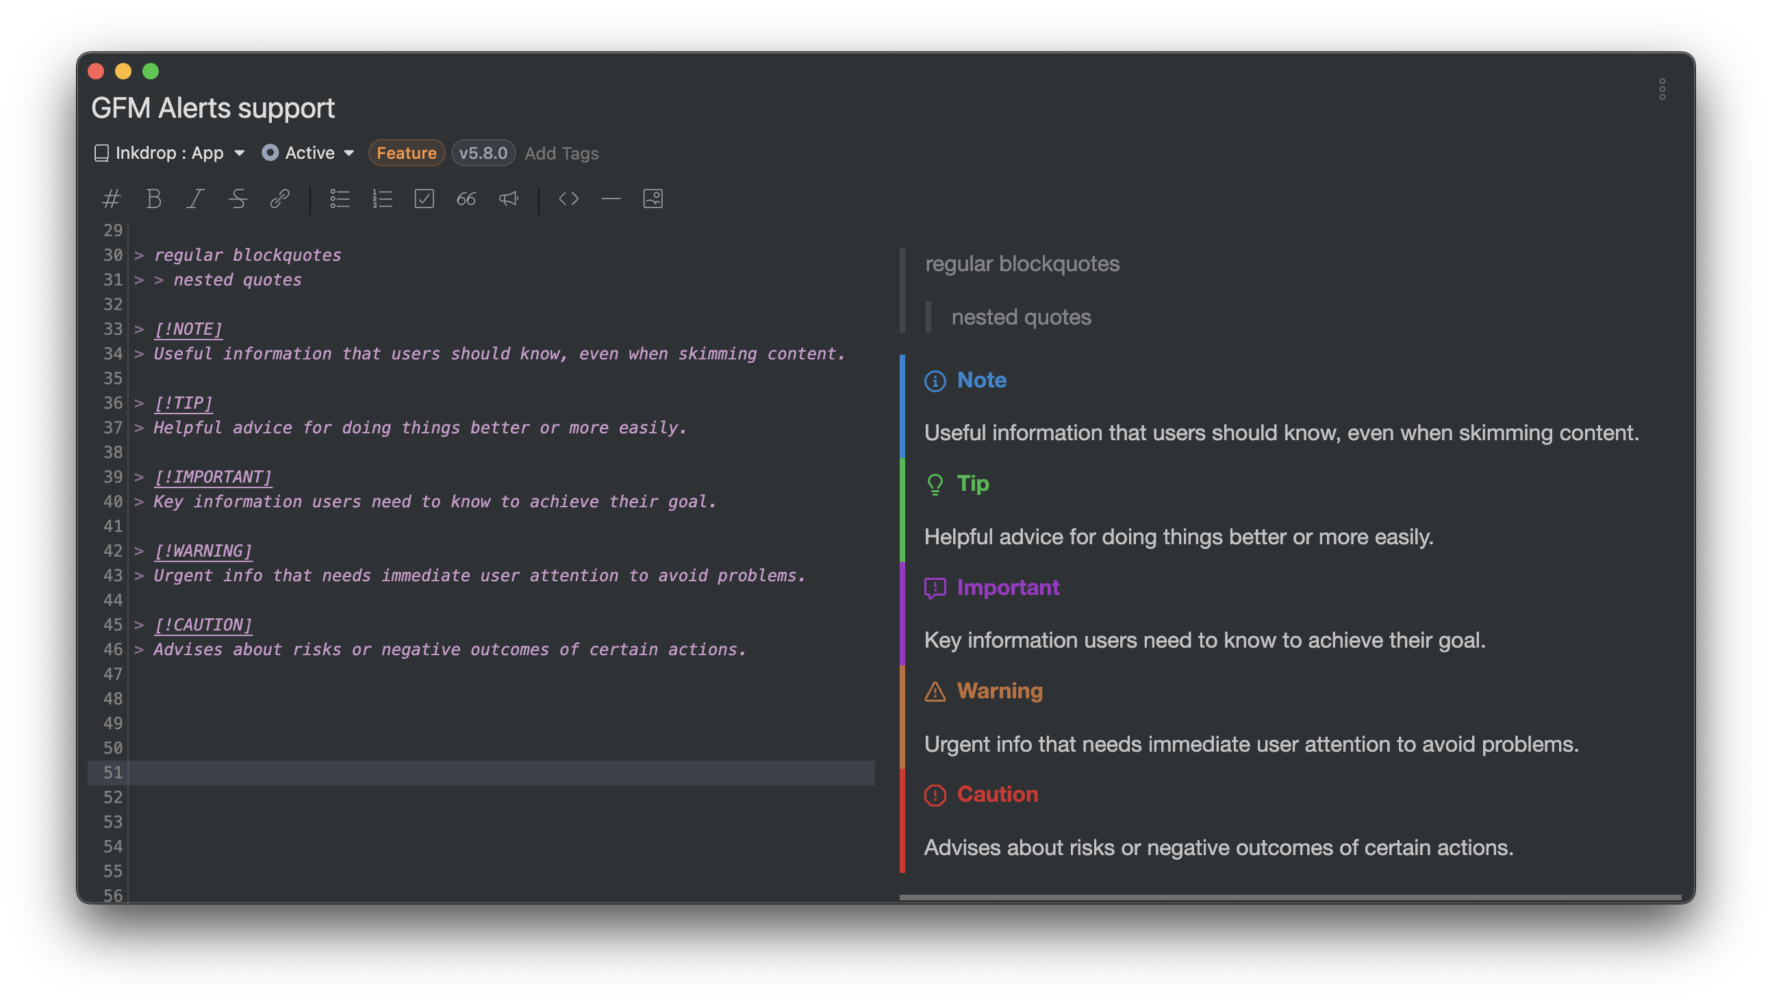This screenshot has width=1772, height=1005.
Task: Select the Feature tag
Action: coord(406,153)
